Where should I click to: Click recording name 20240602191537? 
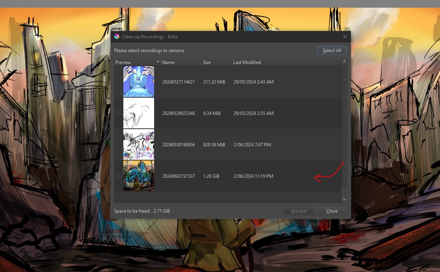(178, 176)
